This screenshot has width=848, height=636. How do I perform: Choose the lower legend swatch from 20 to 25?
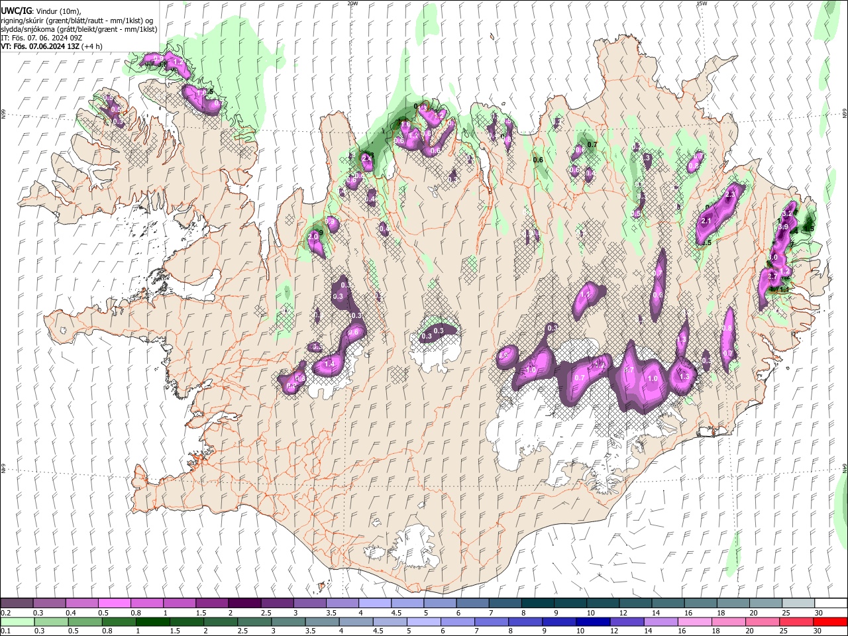coord(761,621)
